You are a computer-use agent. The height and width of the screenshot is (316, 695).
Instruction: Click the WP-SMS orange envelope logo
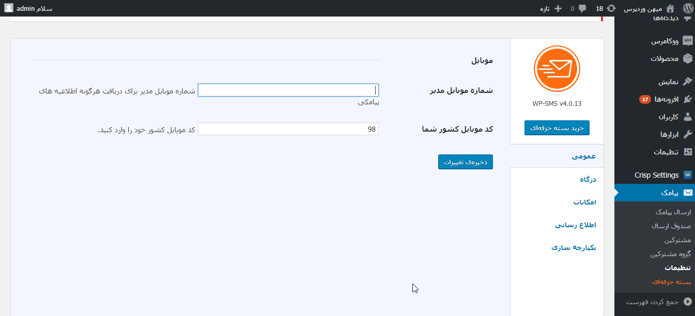557,69
